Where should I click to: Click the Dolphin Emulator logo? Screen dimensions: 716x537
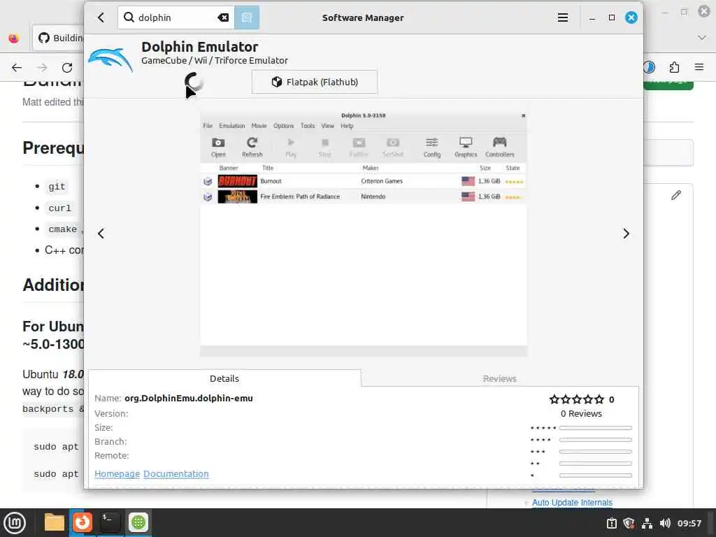110,59
